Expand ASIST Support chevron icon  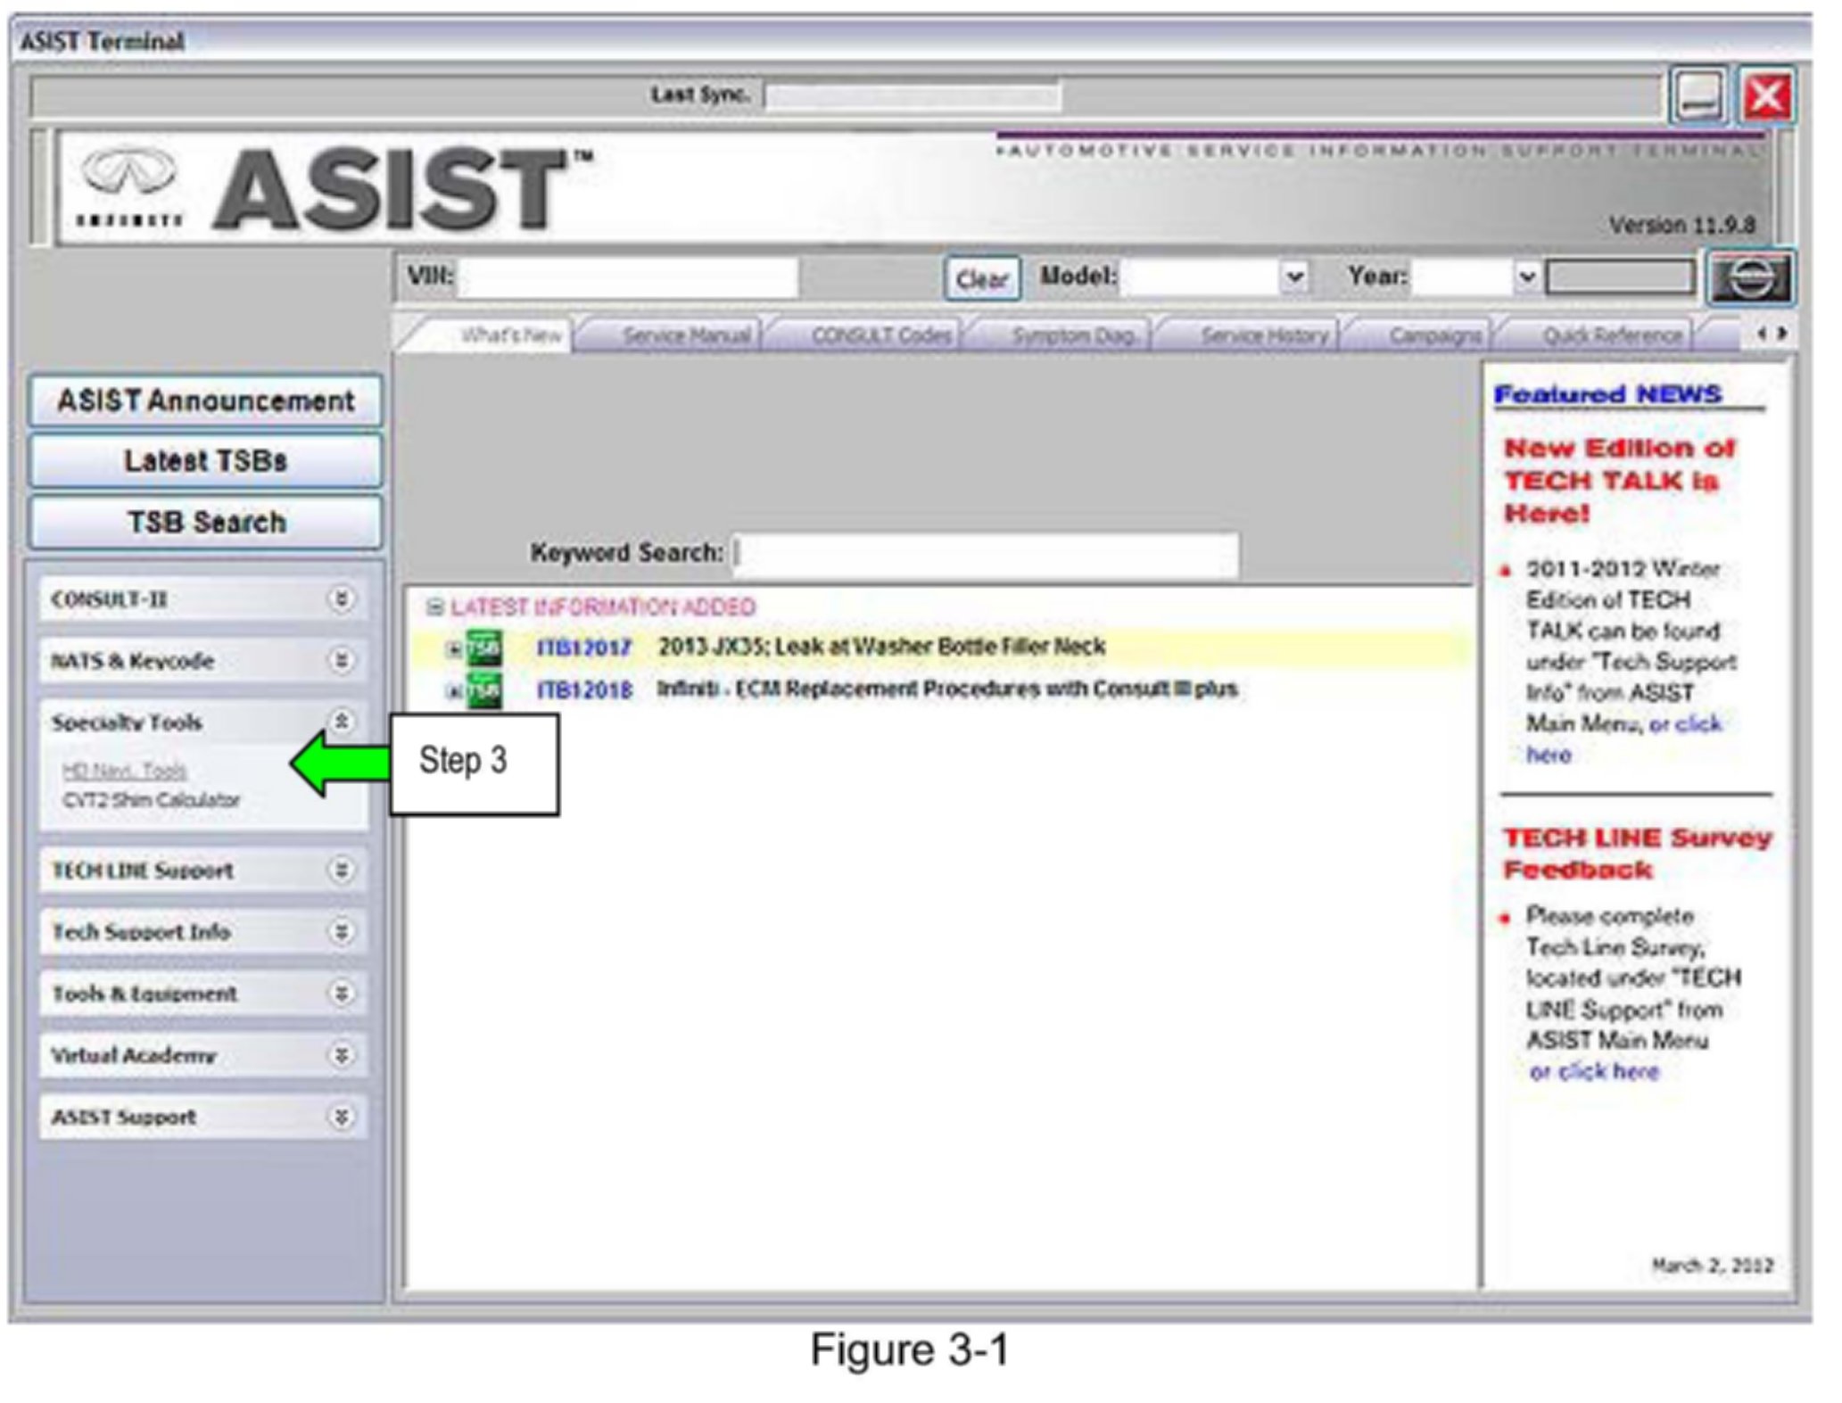[x=341, y=1117]
